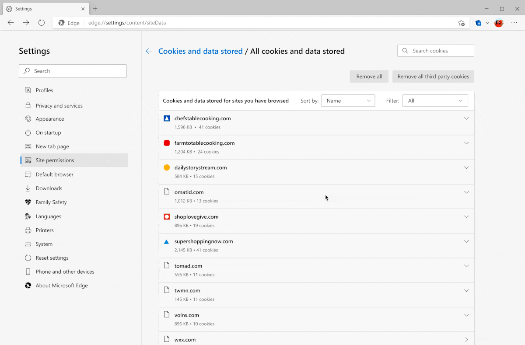The width and height of the screenshot is (525, 345).
Task: Click Remove all button
Action: (369, 77)
